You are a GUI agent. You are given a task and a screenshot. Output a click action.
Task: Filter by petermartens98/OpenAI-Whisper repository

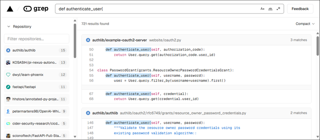point(36,111)
